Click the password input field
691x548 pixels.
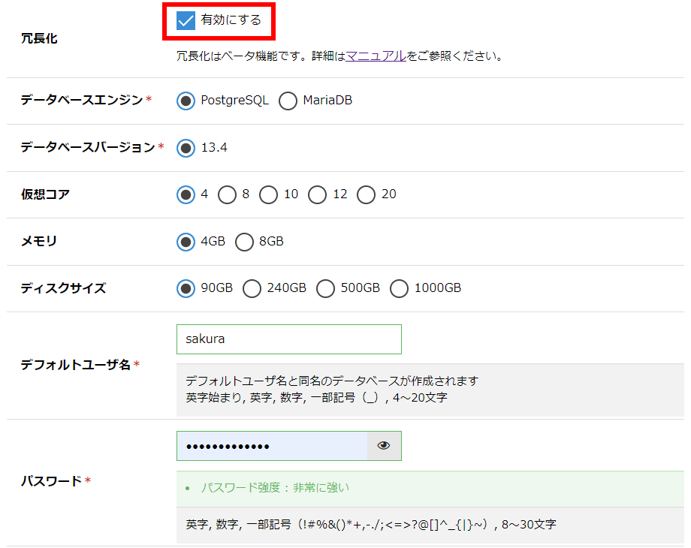click(x=272, y=446)
